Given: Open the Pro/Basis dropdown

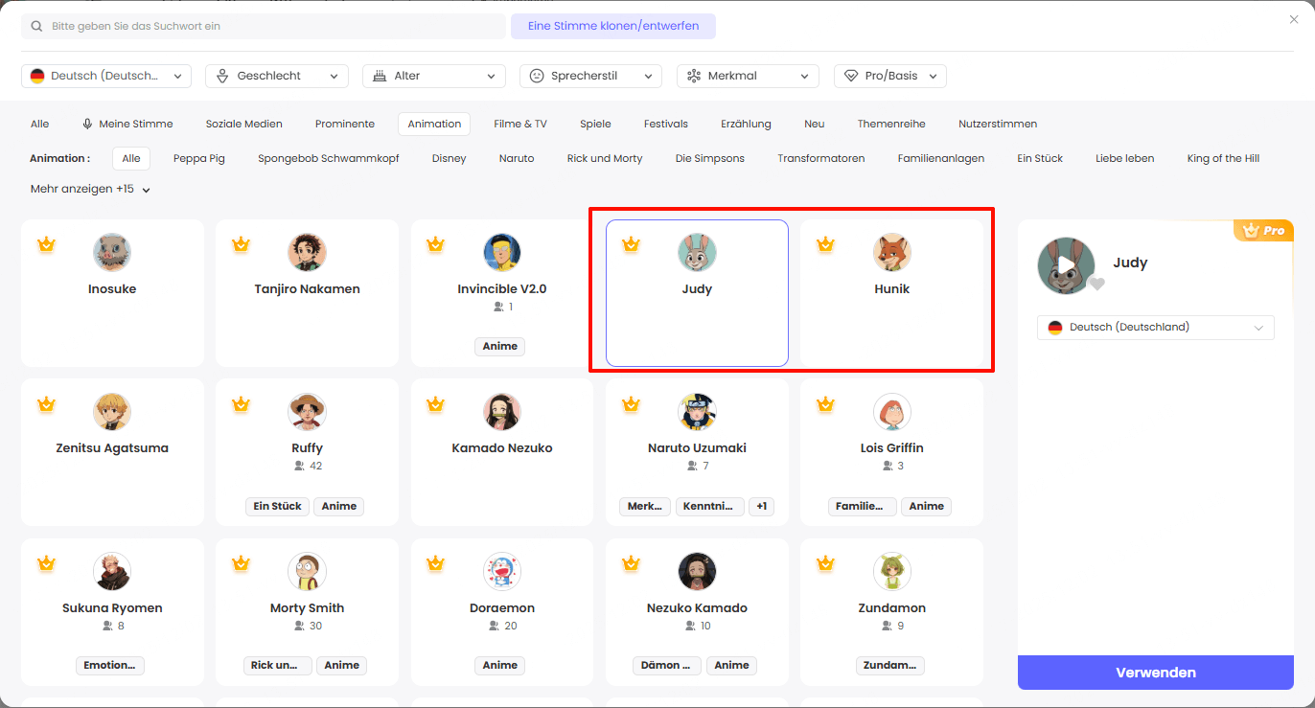Looking at the screenshot, I should 889,76.
